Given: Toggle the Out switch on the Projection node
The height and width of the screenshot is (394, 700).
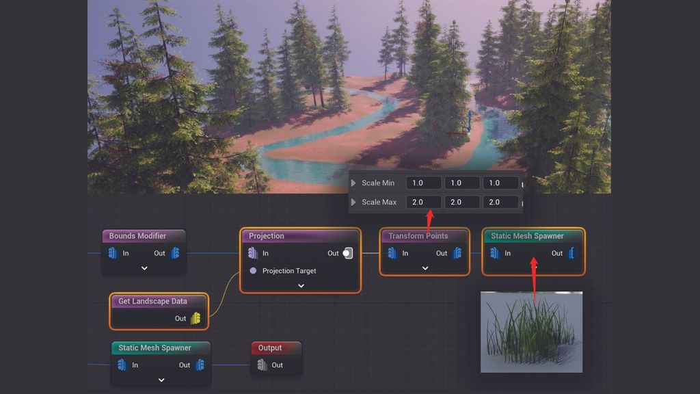Looking at the screenshot, I should pyautogui.click(x=347, y=253).
